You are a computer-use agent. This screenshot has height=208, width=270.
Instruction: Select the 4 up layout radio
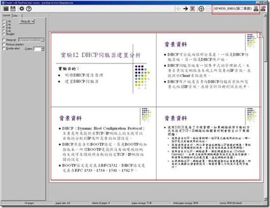4,27
